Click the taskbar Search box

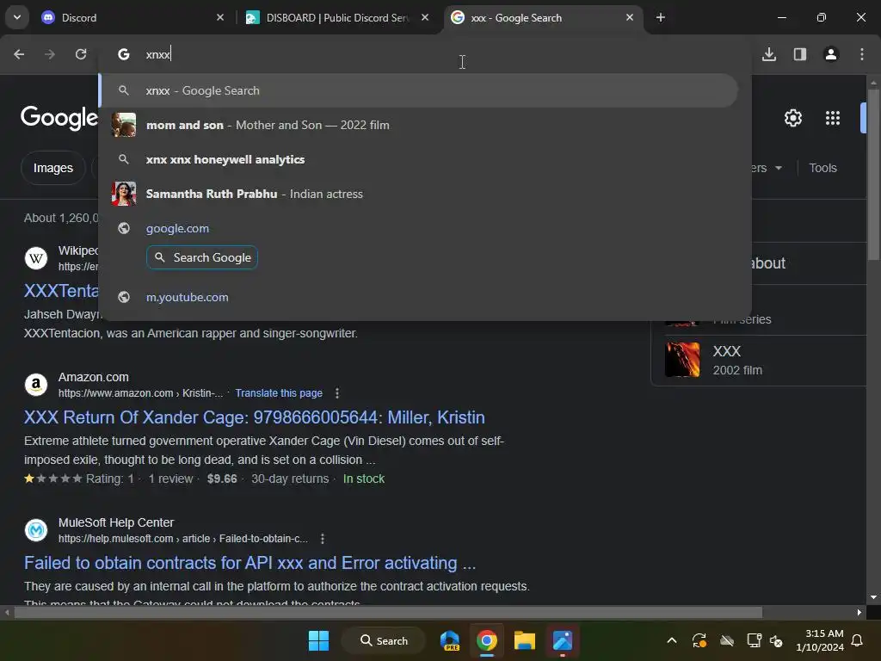(385, 640)
